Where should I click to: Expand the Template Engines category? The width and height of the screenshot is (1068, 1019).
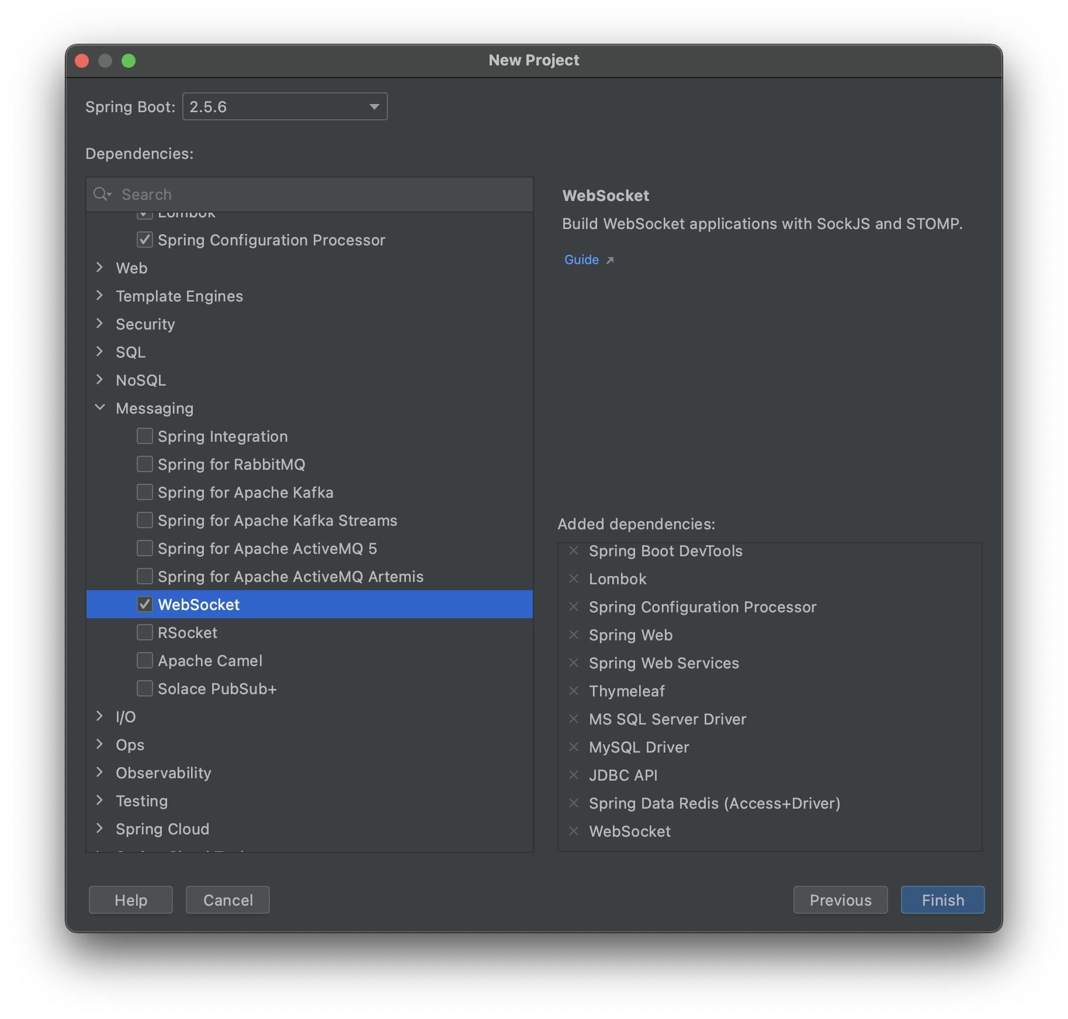(x=100, y=295)
